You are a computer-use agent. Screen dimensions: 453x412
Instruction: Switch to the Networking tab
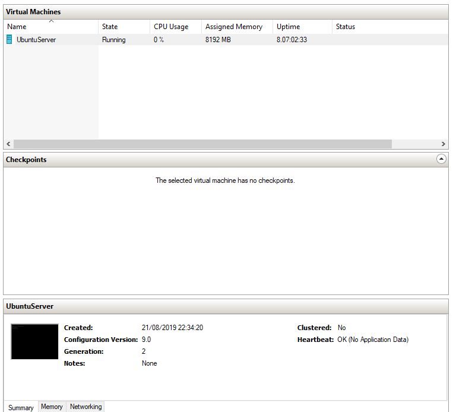[x=86, y=407]
